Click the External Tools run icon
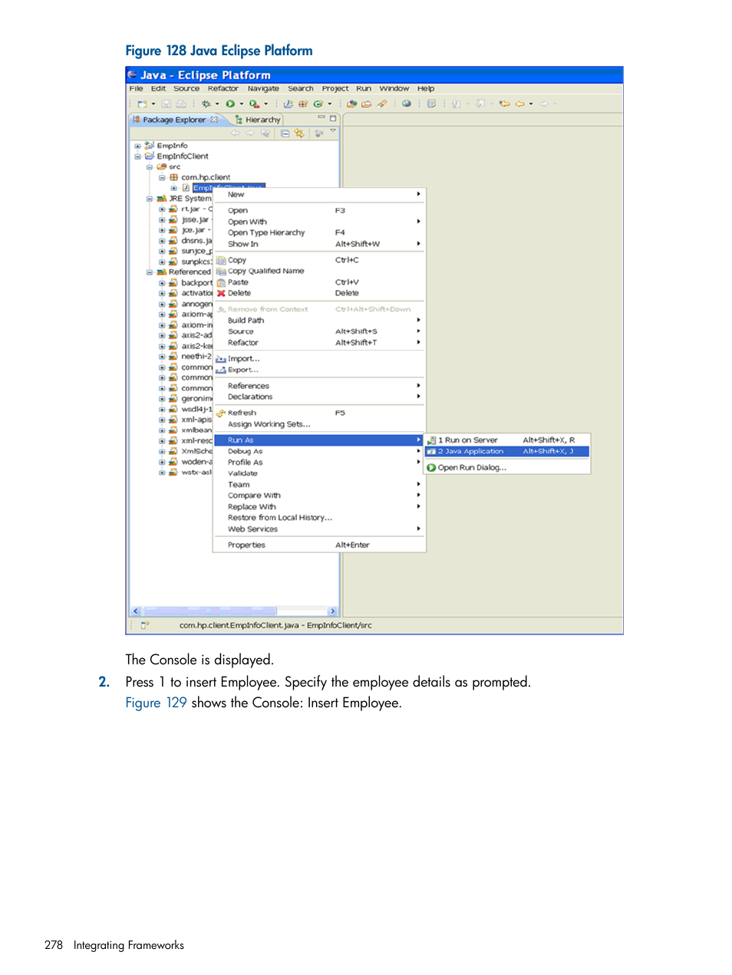The image size is (732, 975). click(254, 104)
